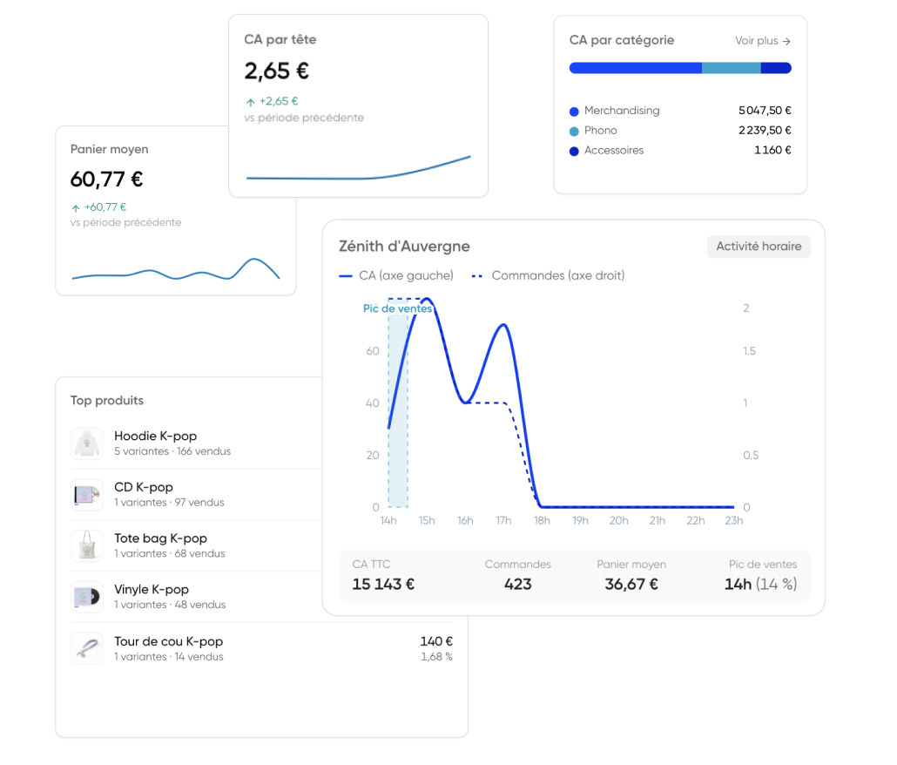Select the Tour de cou K-pop name
Image resolution: width=897 pixels, height=765 pixels.
(169, 641)
